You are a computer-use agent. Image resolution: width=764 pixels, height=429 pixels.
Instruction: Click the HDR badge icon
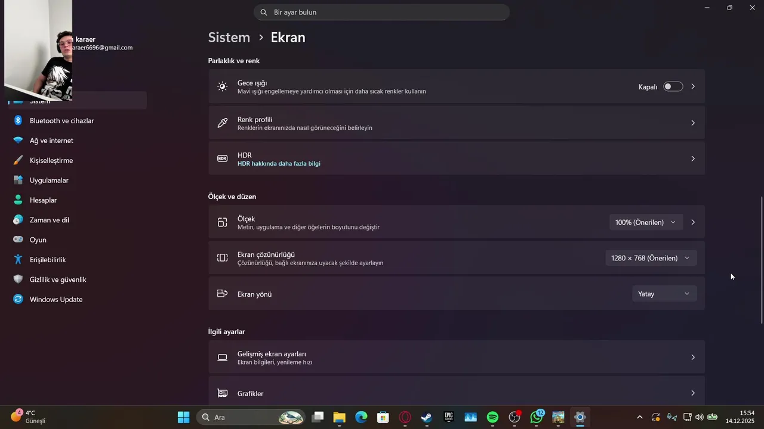coord(222,158)
